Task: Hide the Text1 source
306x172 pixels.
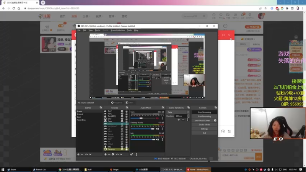Action: coord(122,111)
